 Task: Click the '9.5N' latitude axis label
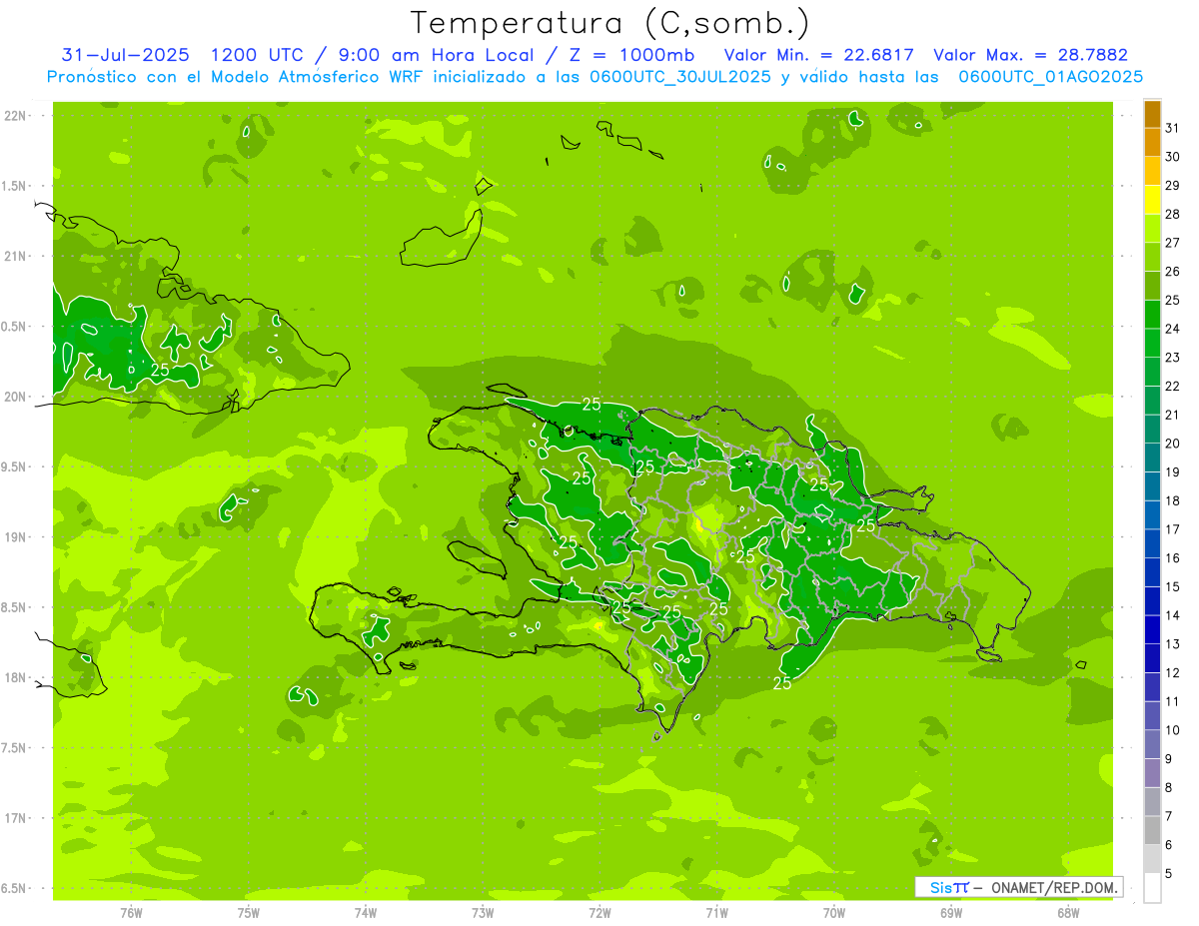pyautogui.click(x=15, y=466)
